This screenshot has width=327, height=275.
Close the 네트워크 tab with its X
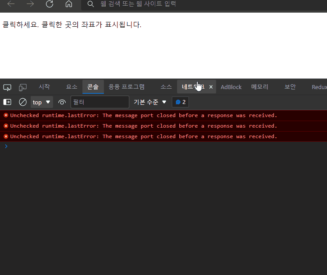[x=211, y=87]
